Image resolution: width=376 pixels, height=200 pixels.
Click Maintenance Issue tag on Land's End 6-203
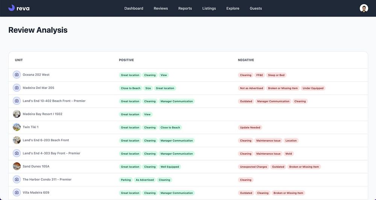point(268,140)
